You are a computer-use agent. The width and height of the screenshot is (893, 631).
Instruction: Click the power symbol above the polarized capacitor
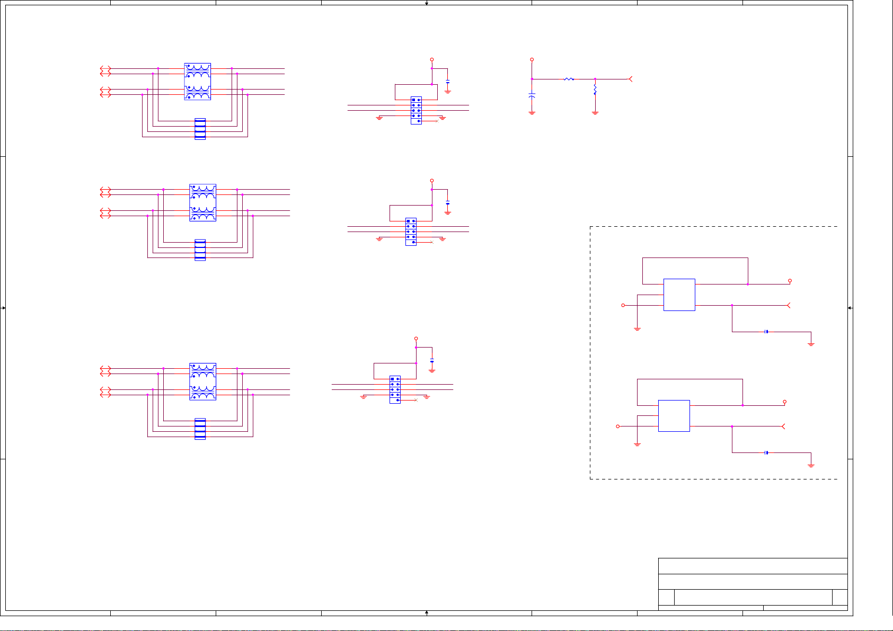pyautogui.click(x=532, y=60)
